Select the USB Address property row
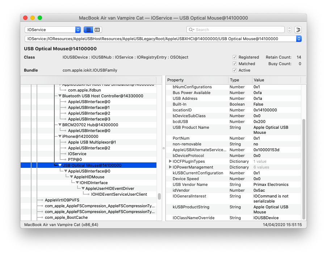 click(x=234, y=98)
